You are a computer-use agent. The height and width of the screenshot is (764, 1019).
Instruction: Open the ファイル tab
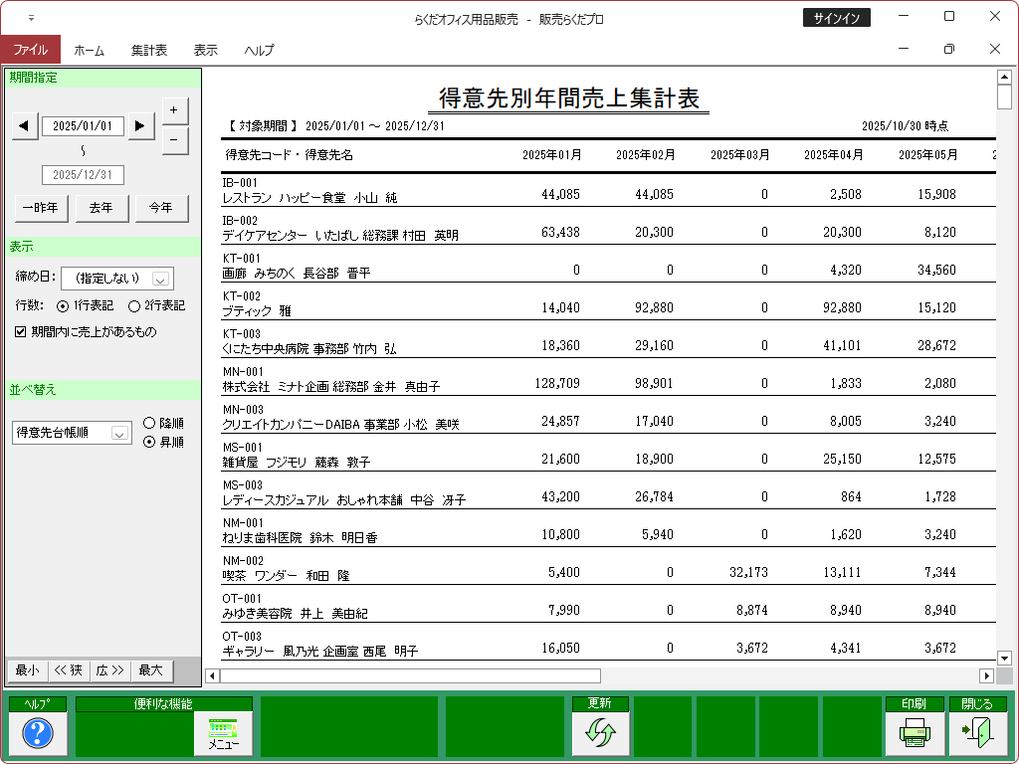click(x=30, y=50)
